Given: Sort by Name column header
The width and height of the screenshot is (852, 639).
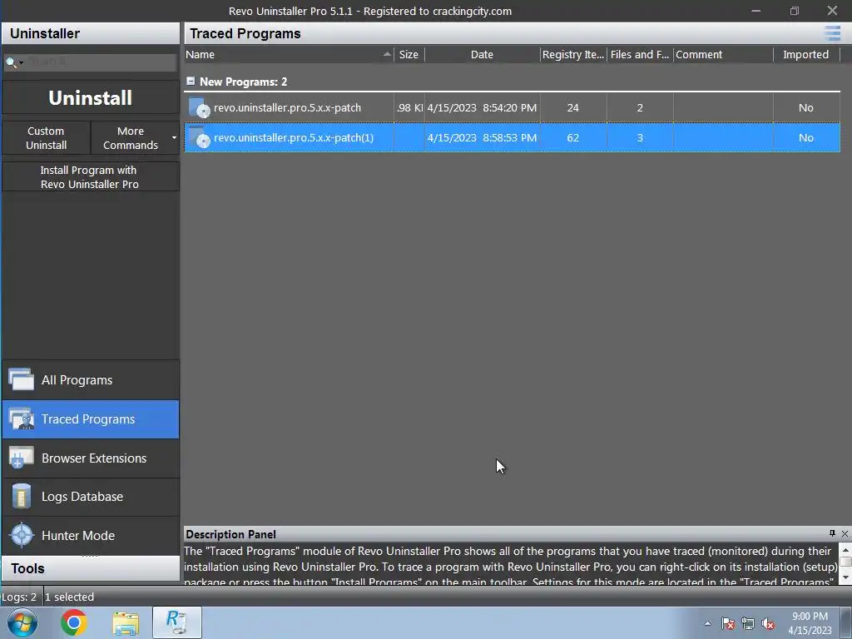Looking at the screenshot, I should pyautogui.click(x=289, y=54).
